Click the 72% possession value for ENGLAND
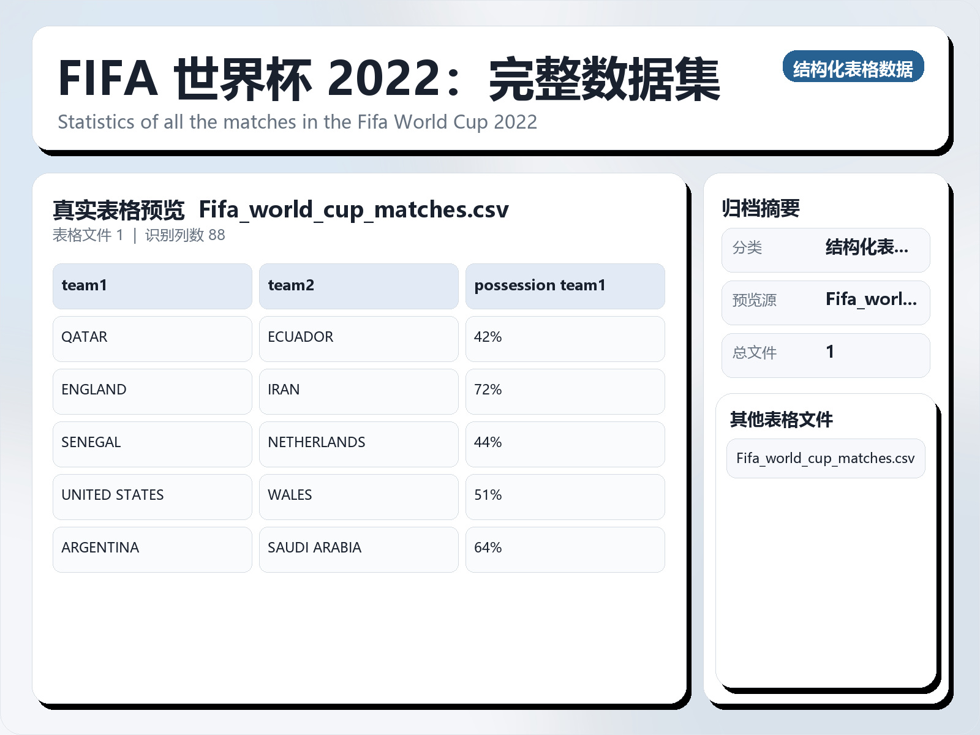 (x=565, y=391)
